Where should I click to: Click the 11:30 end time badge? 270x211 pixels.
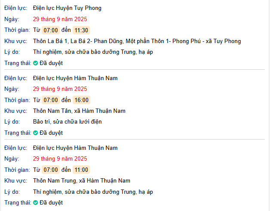point(81,30)
